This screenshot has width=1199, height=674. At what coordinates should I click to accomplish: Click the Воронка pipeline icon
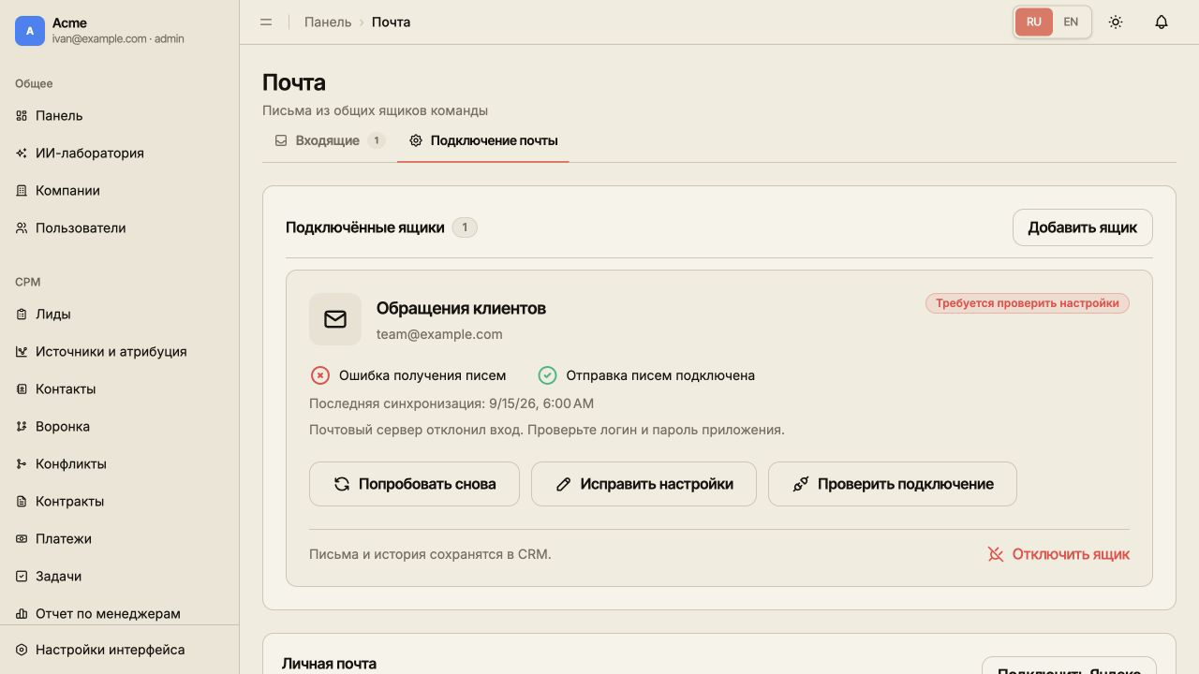click(22, 426)
